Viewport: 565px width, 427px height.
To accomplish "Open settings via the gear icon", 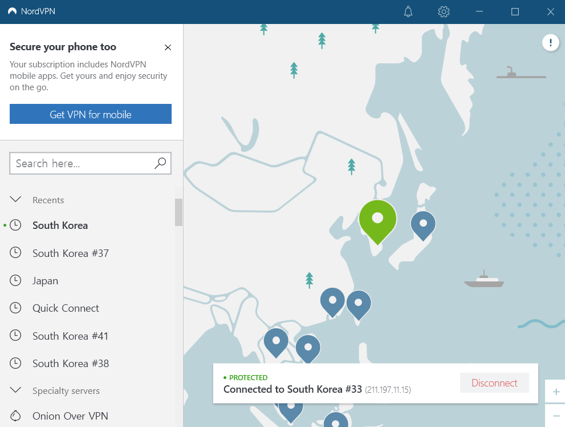I will tap(444, 11).
